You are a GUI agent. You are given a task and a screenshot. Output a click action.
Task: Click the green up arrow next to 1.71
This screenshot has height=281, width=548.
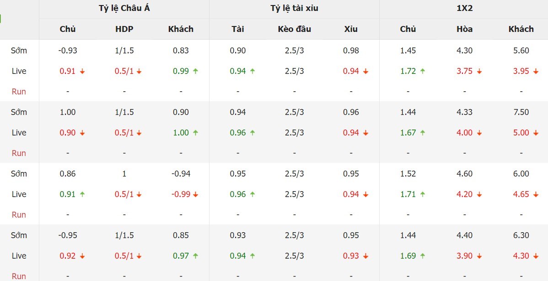423,194
